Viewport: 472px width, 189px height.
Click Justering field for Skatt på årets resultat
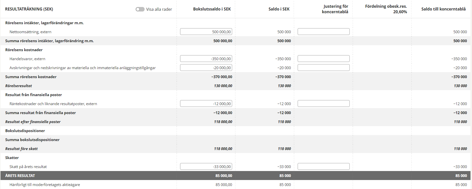click(x=323, y=167)
